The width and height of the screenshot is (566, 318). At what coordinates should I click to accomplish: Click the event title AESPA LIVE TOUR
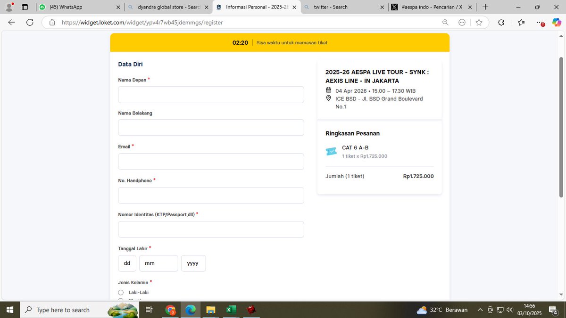pyautogui.click(x=377, y=76)
